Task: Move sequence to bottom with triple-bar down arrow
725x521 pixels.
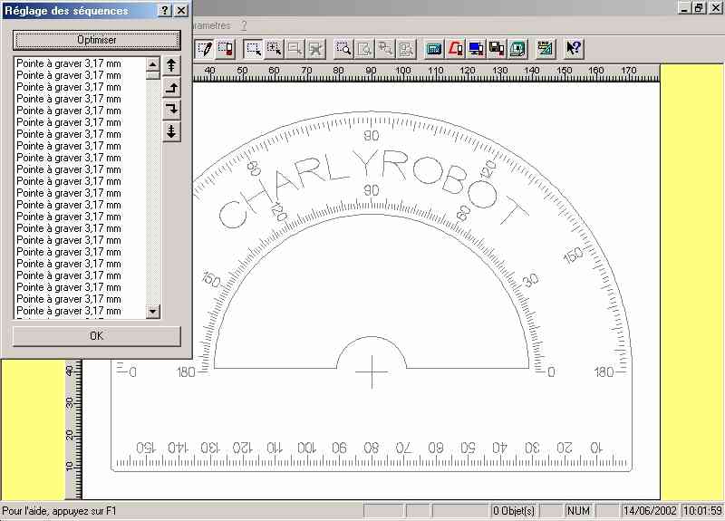Action: [171, 131]
